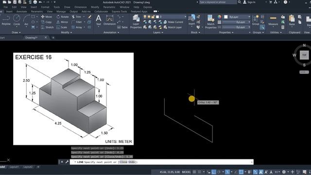
Task: Toggle the MODEL space button
Action: point(186,172)
